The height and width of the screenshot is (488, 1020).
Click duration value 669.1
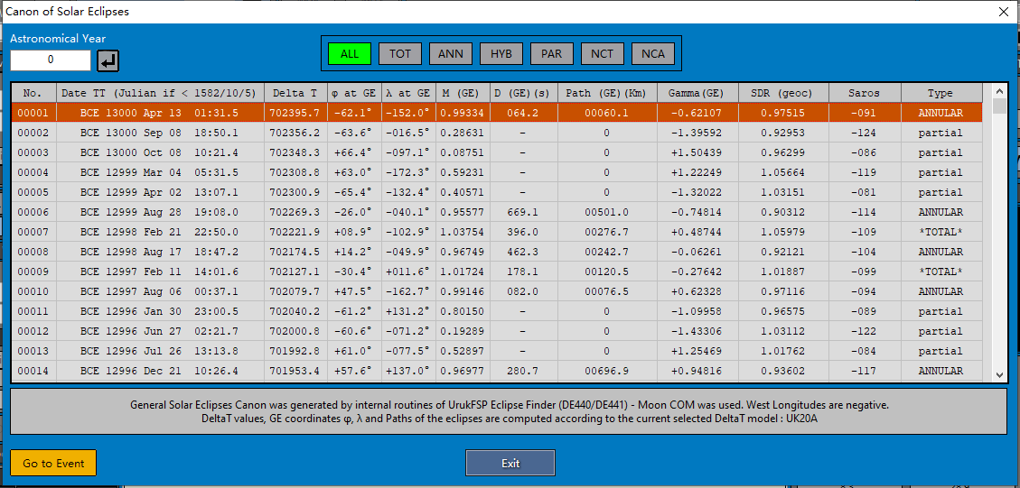tap(524, 212)
